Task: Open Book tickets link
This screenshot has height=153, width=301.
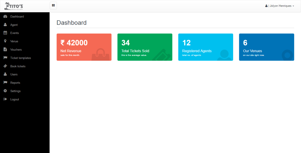Action: click(x=18, y=66)
